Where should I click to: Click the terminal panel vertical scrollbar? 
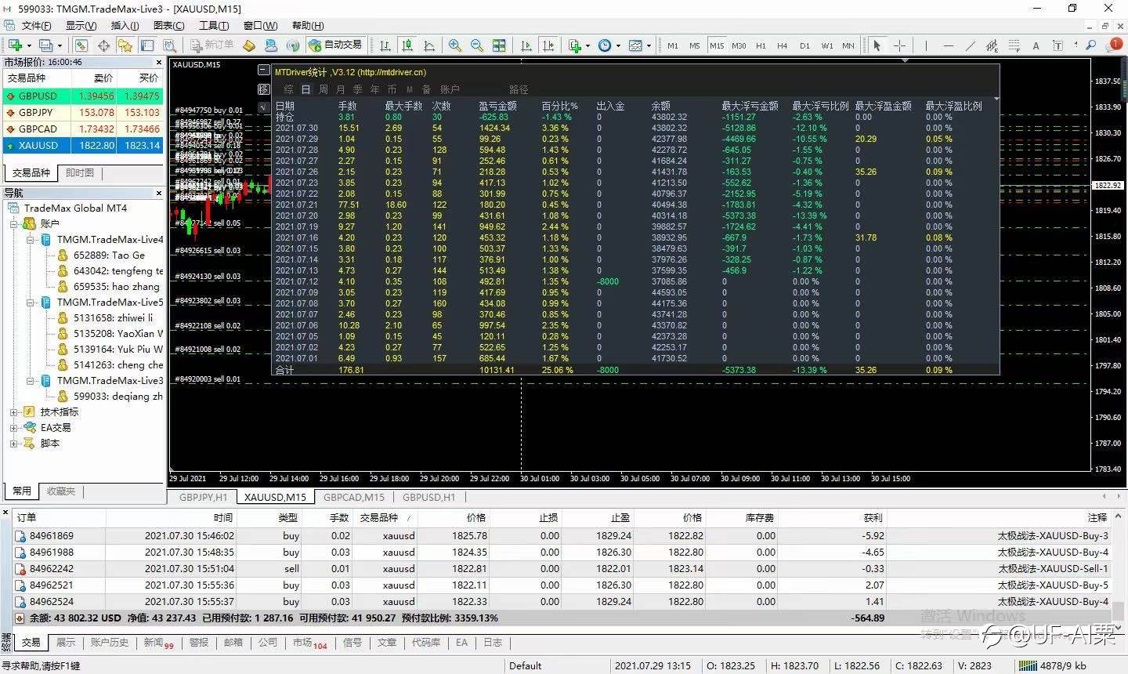(x=1120, y=567)
